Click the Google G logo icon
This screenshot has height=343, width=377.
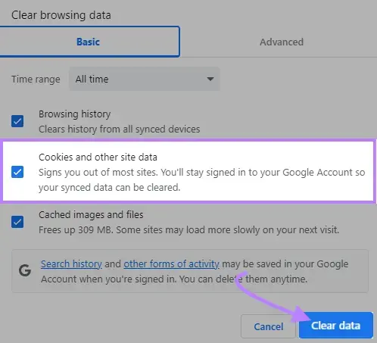point(25,270)
